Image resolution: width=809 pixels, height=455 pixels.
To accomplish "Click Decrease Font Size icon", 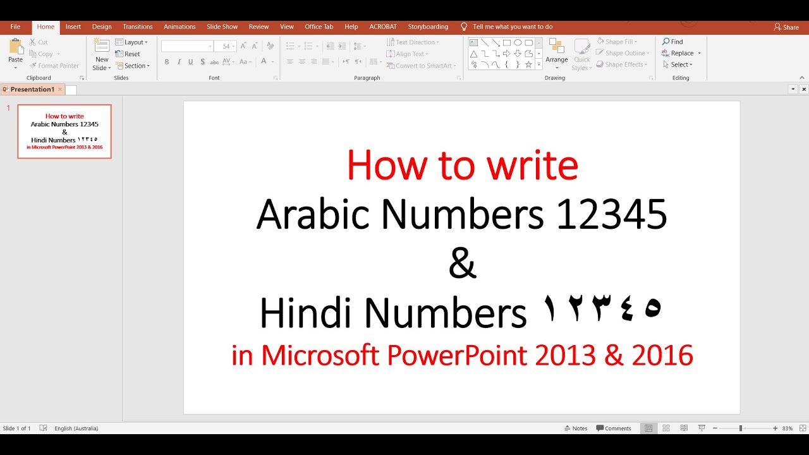I will pyautogui.click(x=254, y=46).
